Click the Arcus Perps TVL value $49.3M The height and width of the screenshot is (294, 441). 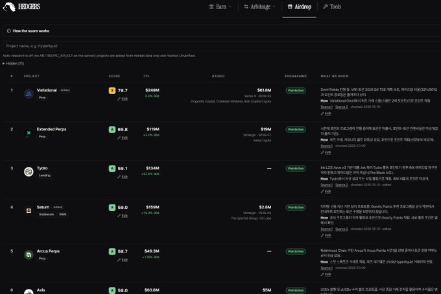point(152,251)
